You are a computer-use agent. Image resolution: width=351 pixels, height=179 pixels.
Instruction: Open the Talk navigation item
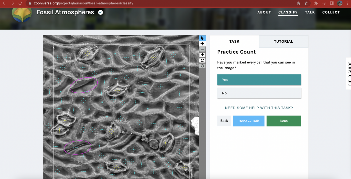tap(310, 12)
